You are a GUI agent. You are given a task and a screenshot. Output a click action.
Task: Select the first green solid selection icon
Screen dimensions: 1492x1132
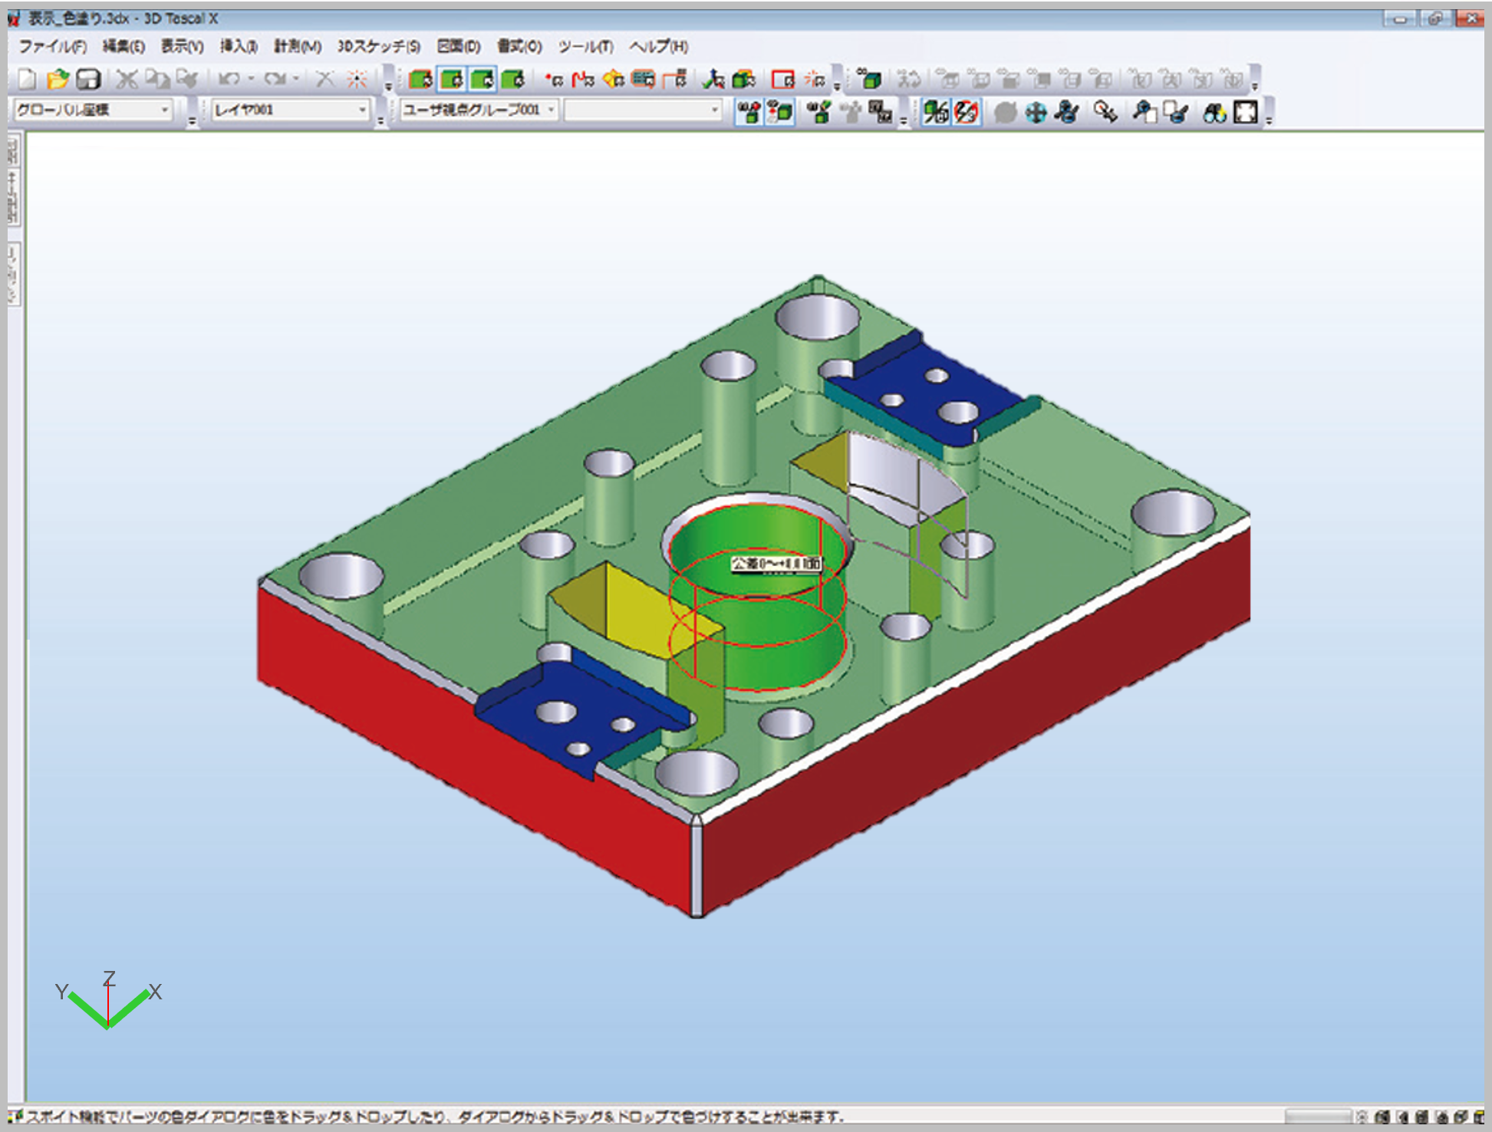click(x=420, y=79)
